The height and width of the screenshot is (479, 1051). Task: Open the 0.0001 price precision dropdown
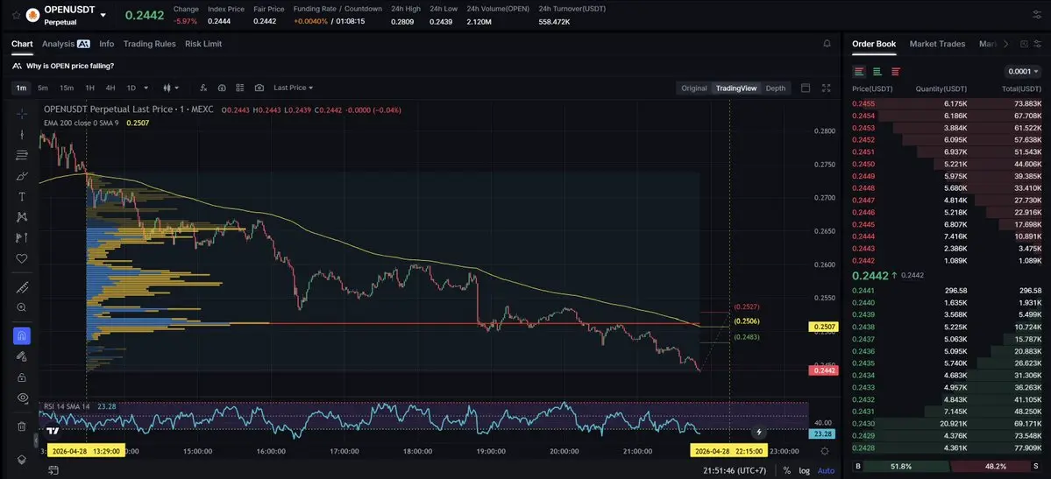pos(1024,72)
